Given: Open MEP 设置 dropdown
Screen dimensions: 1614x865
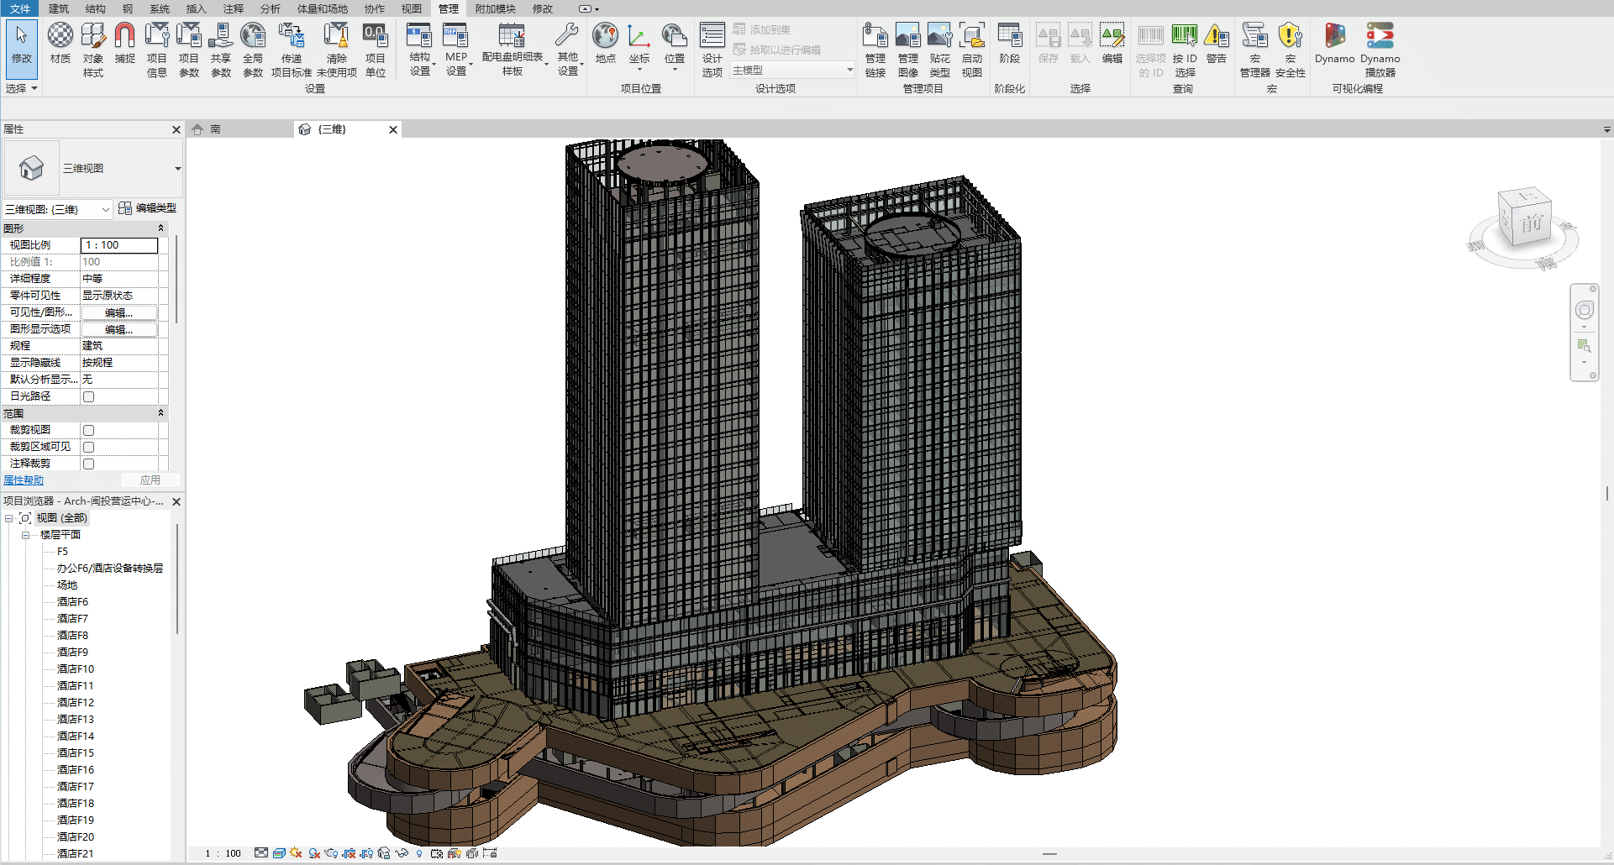Looking at the screenshot, I should 456,50.
